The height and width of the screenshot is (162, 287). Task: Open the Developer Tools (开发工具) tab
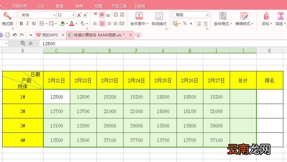pyautogui.click(x=120, y=6)
